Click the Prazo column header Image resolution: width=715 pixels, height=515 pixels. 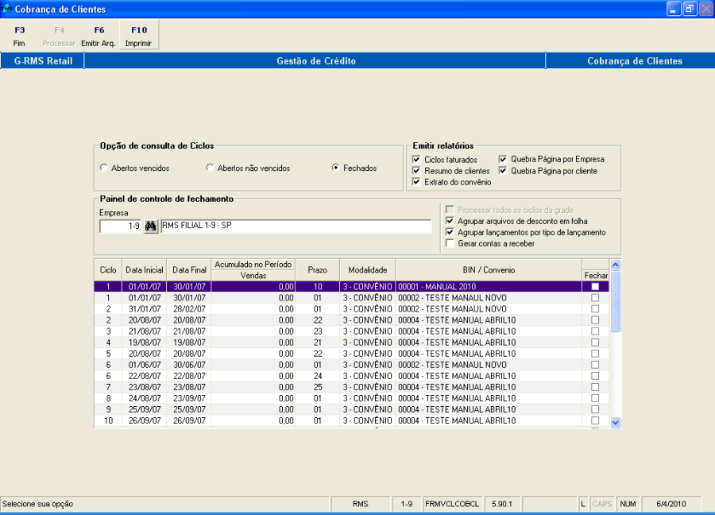pos(317,270)
